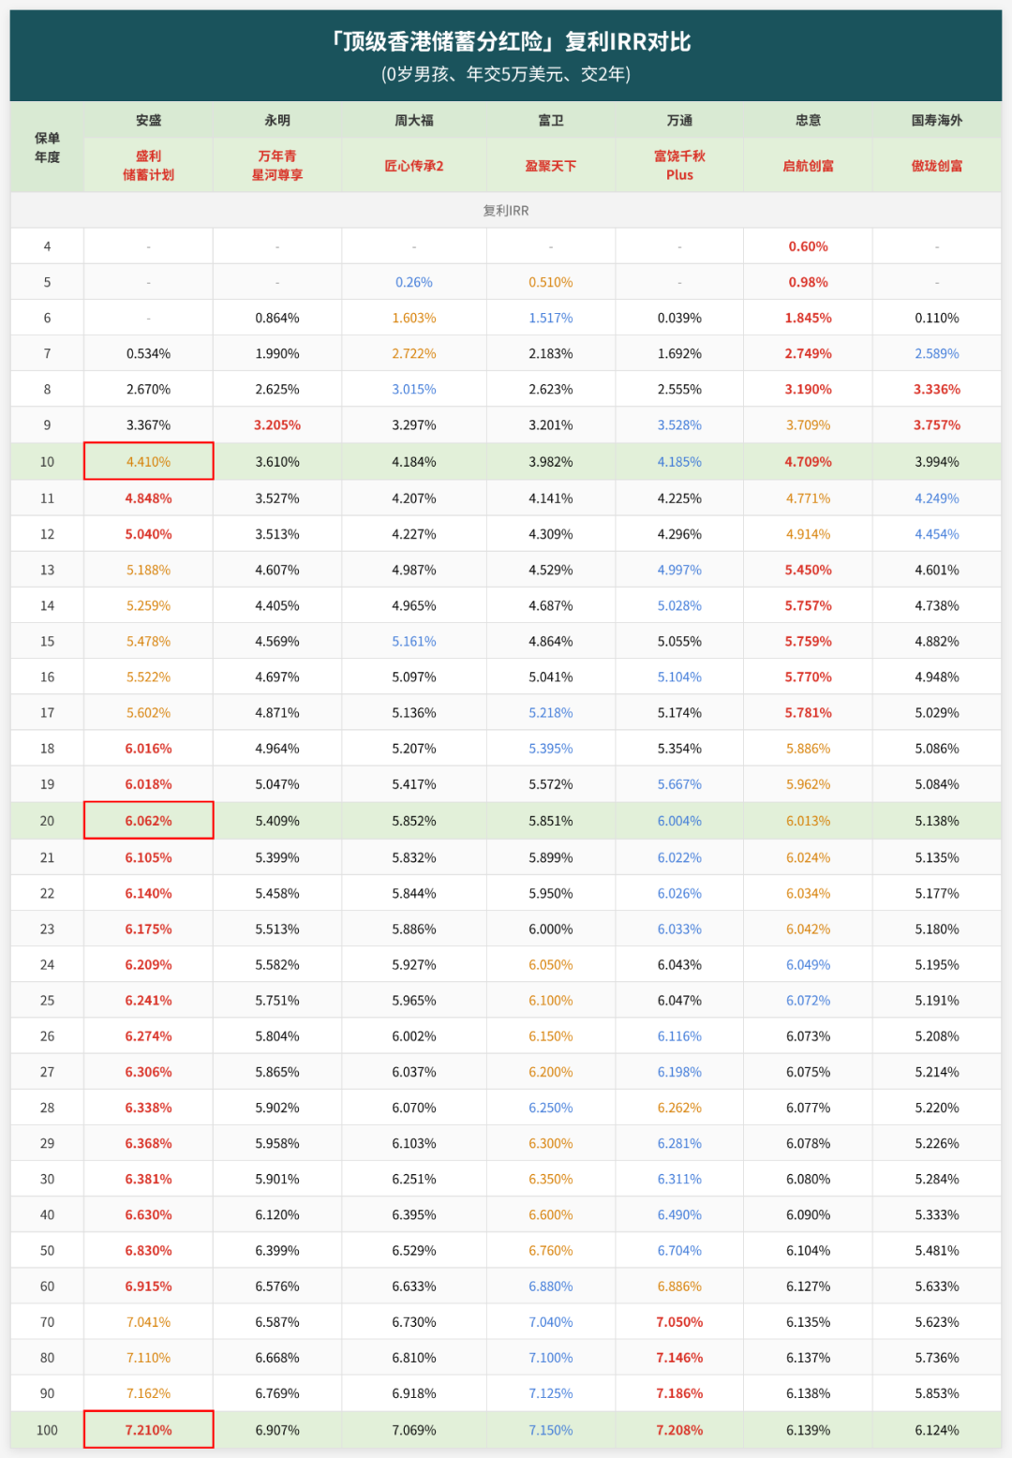Screen dimensions: 1012x1458
Task: Click the 0.60% value in year 4
Action: coord(808,246)
